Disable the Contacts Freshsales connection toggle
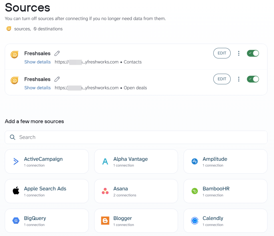Image resolution: width=274 pixels, height=236 pixels. tap(253, 53)
